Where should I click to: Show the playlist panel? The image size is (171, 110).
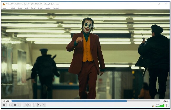point(35,105)
